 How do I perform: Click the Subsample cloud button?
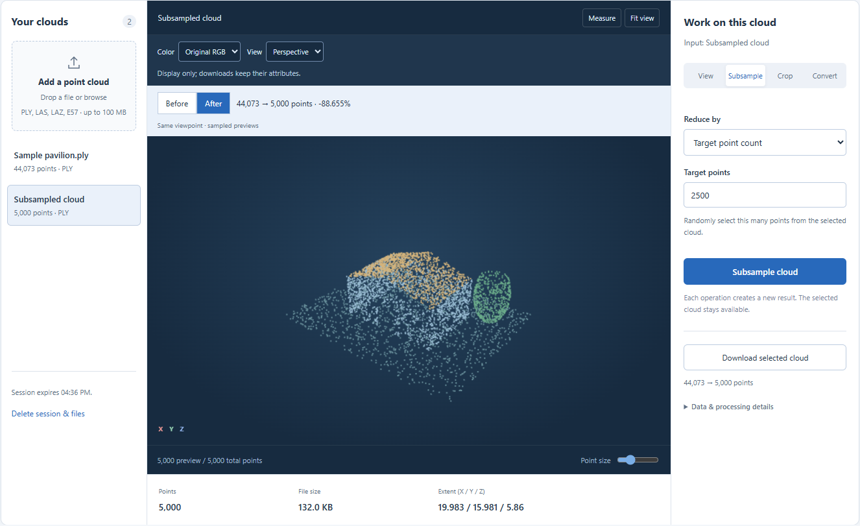(x=765, y=272)
